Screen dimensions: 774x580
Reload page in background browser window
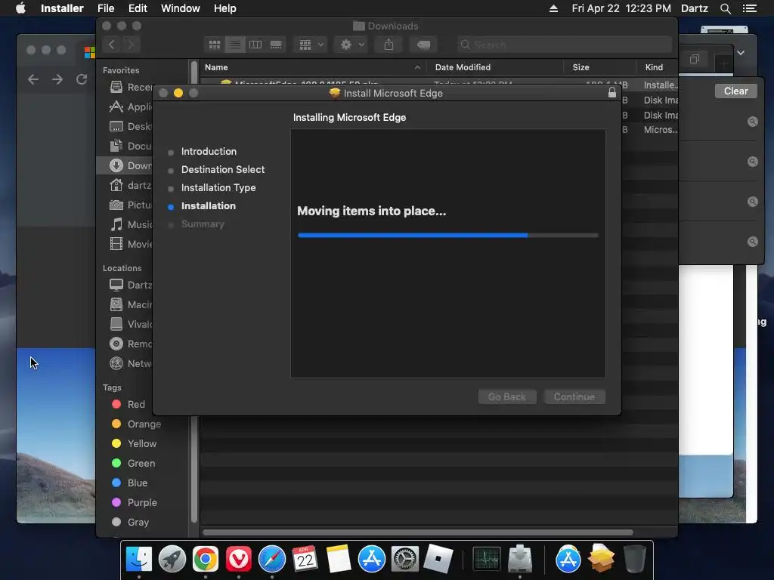tap(82, 79)
